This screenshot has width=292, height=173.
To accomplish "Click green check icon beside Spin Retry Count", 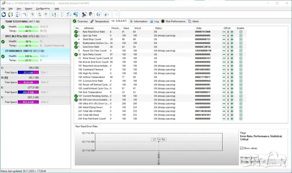I will (76, 54).
